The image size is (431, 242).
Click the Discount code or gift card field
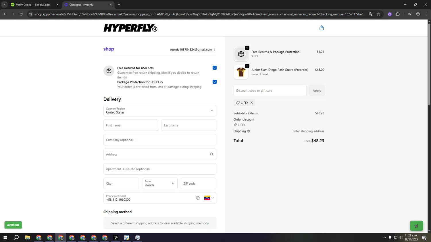click(x=270, y=91)
